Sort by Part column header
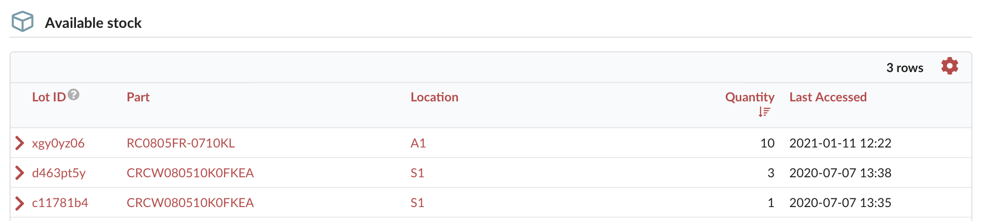The width and height of the screenshot is (981, 221). tap(138, 97)
